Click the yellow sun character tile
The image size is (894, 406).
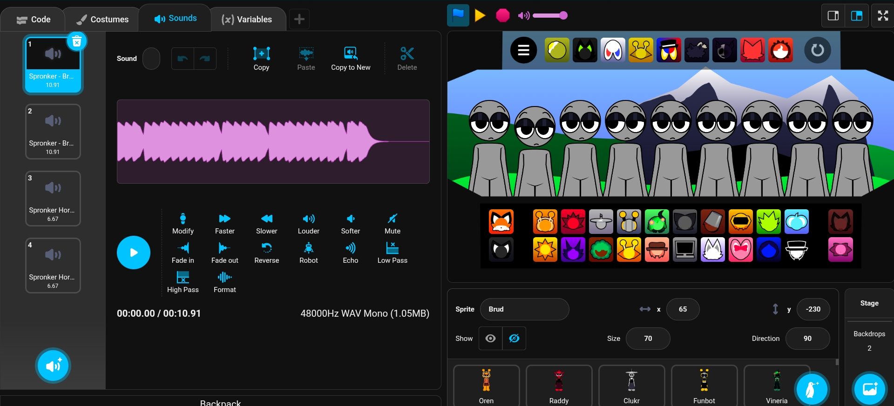click(x=545, y=249)
